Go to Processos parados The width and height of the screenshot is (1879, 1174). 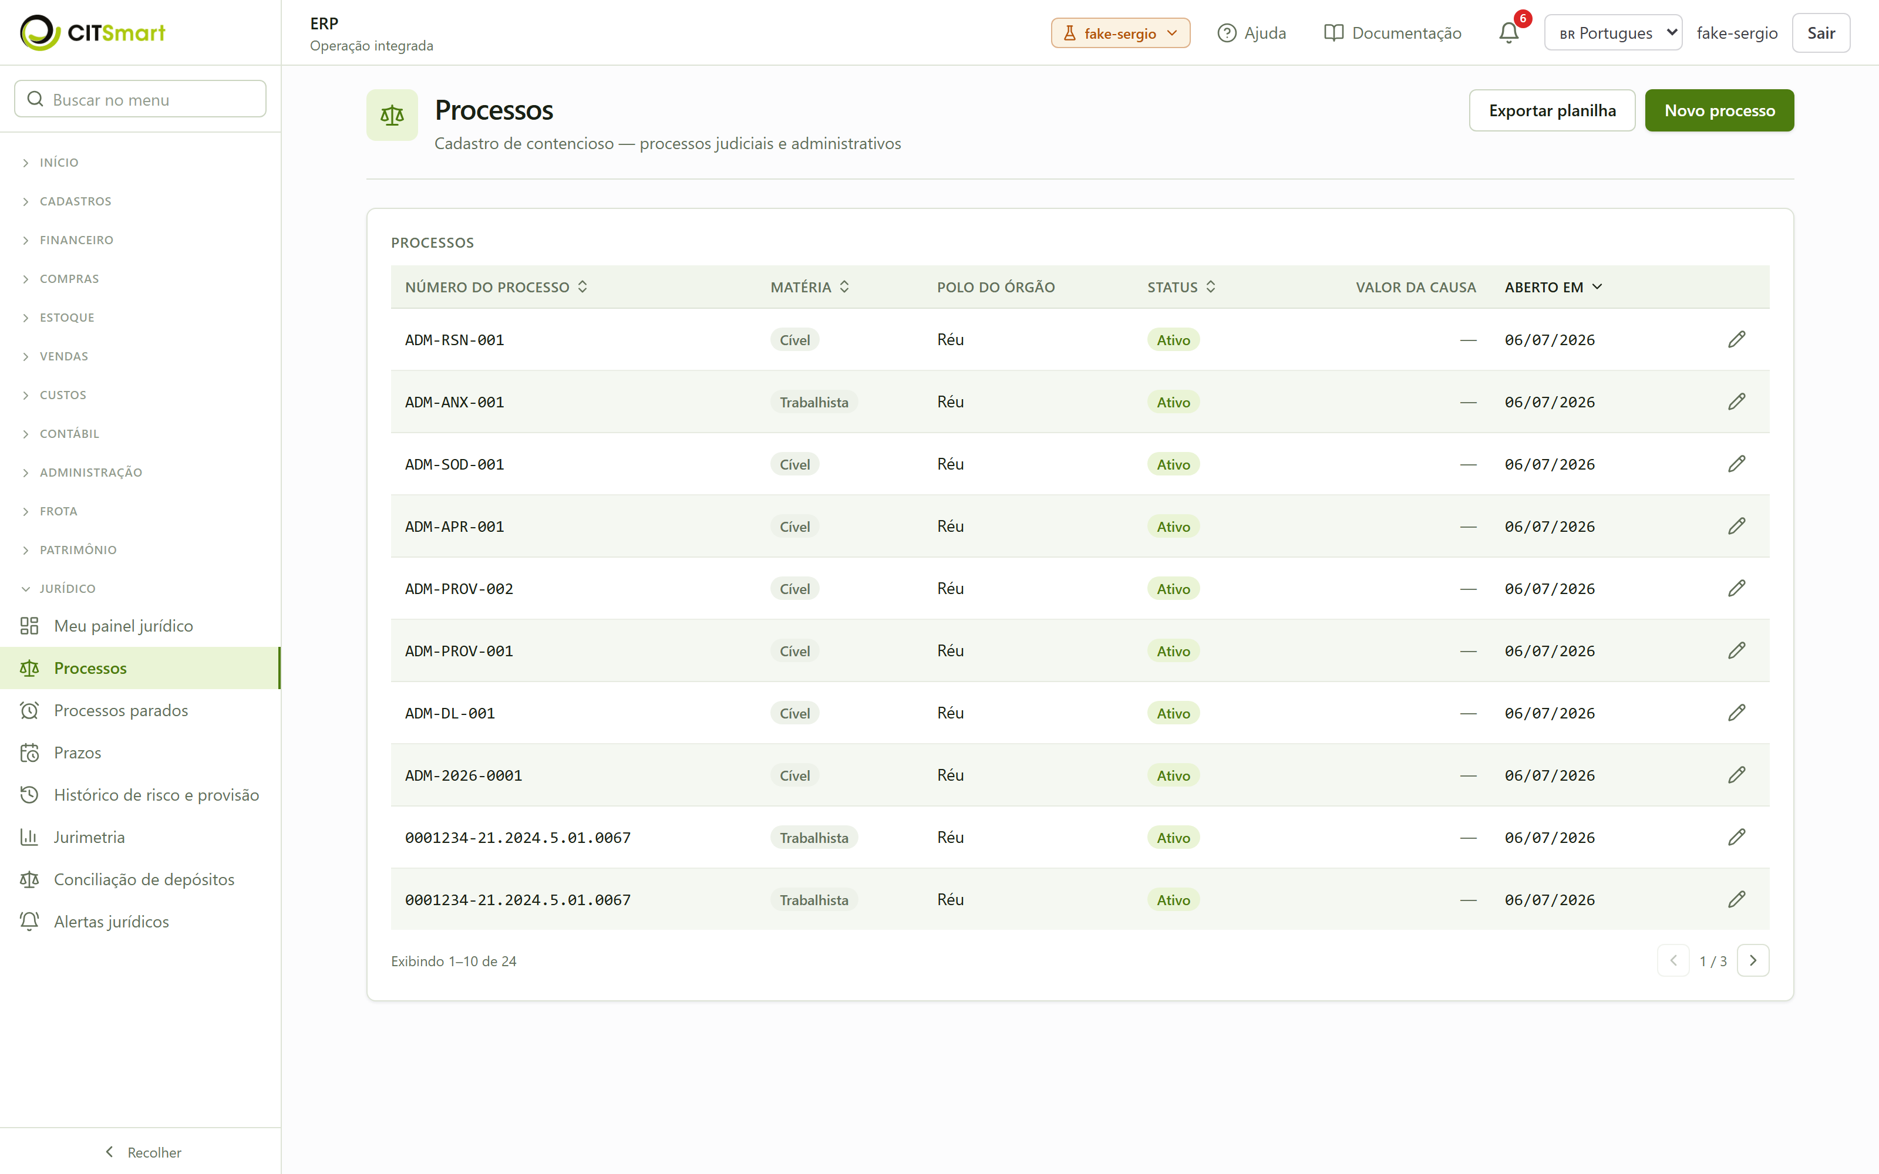coord(140,710)
